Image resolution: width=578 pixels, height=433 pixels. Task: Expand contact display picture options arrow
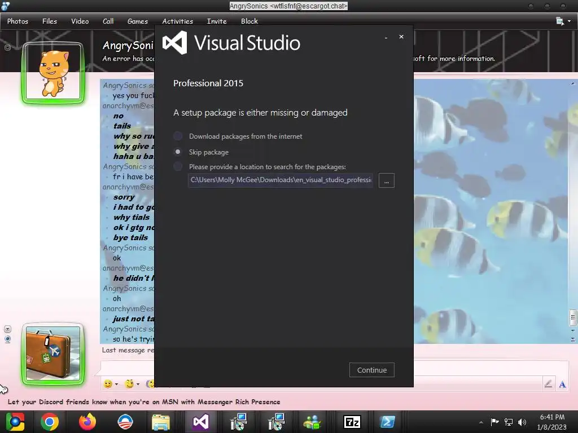pos(7,47)
